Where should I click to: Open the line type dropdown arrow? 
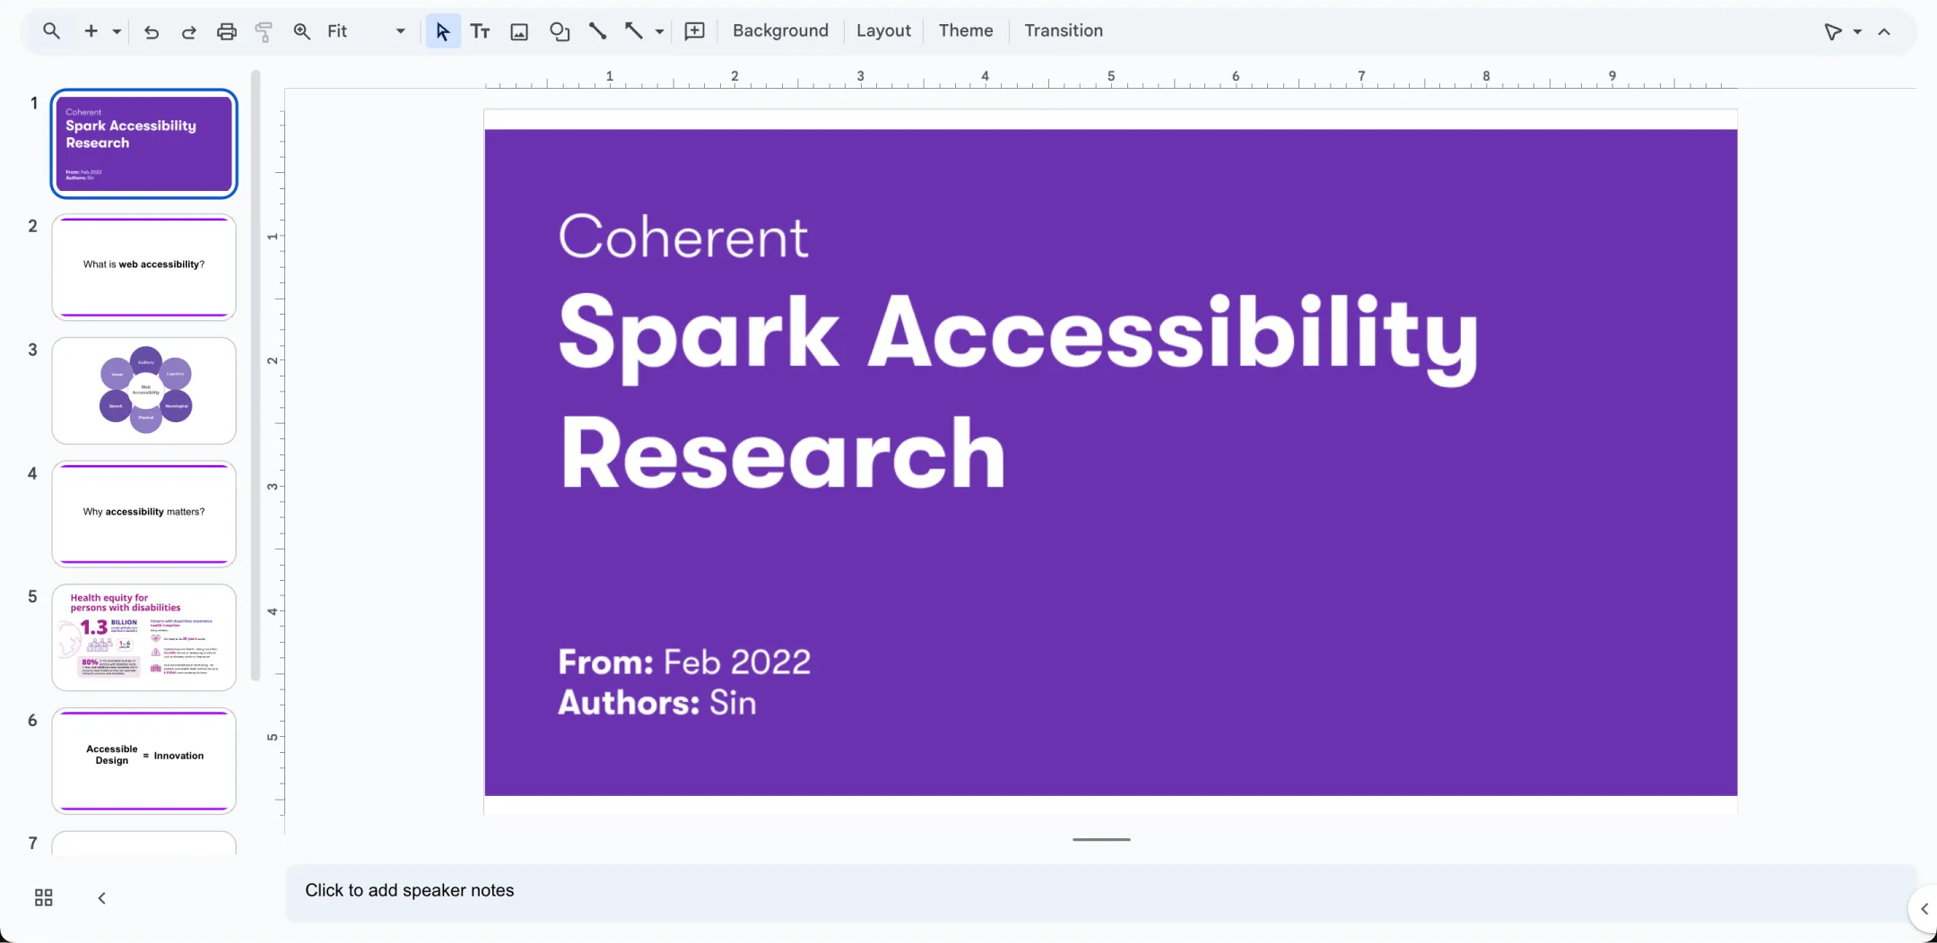tap(659, 31)
